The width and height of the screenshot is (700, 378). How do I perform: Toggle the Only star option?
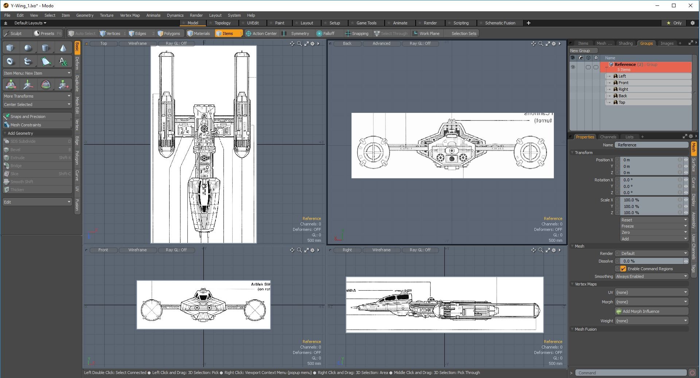(x=674, y=23)
